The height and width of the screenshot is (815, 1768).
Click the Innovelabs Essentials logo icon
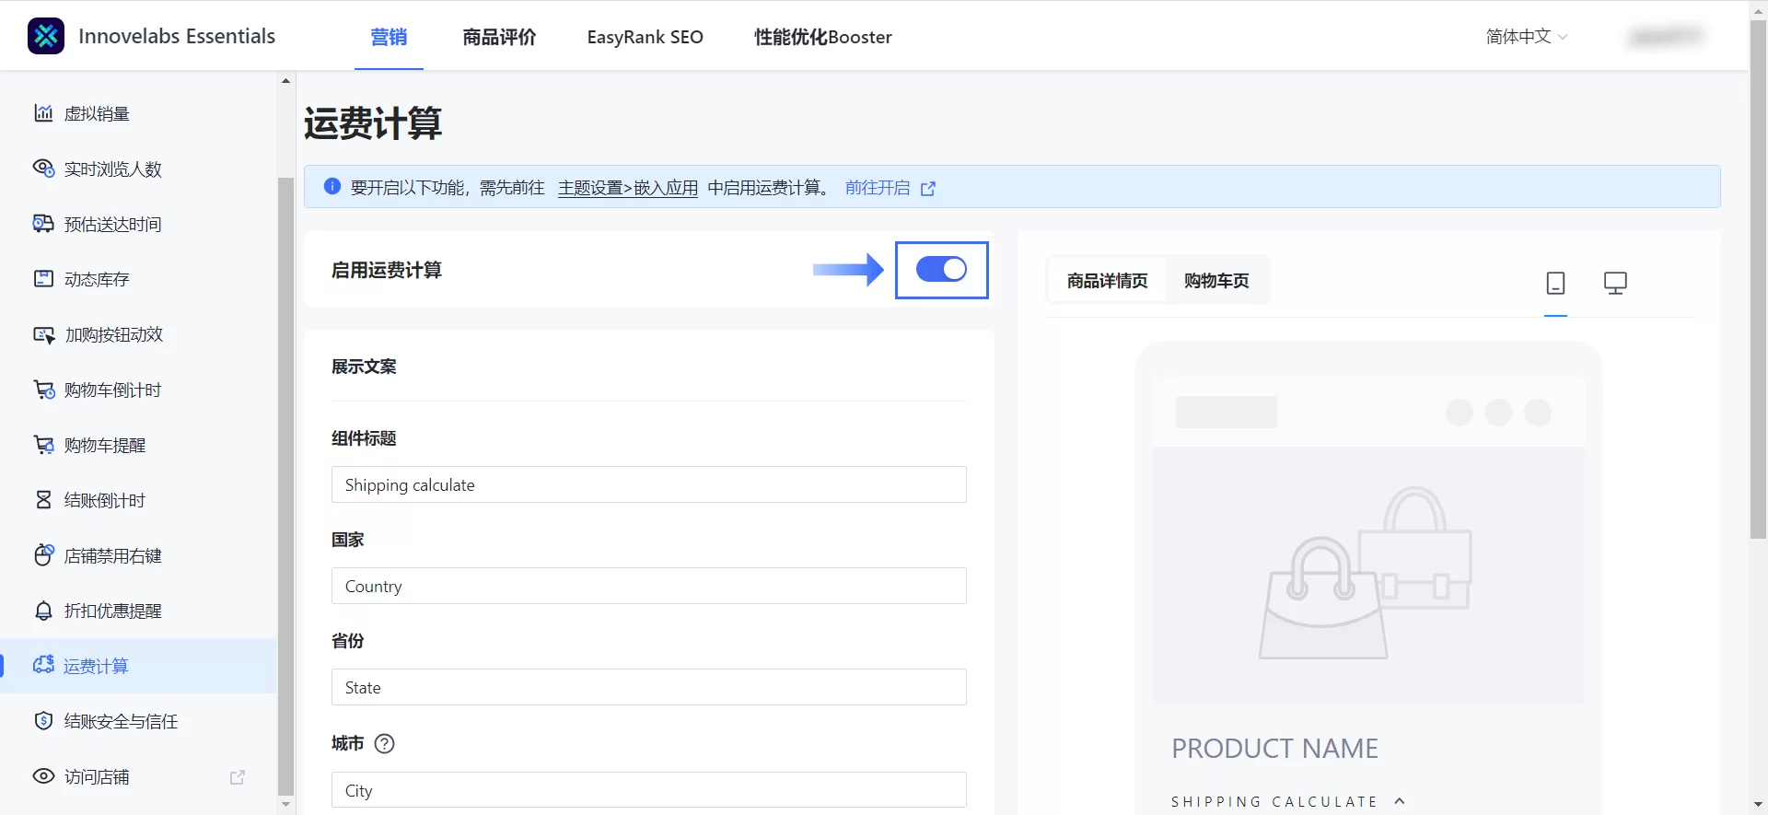click(x=46, y=36)
